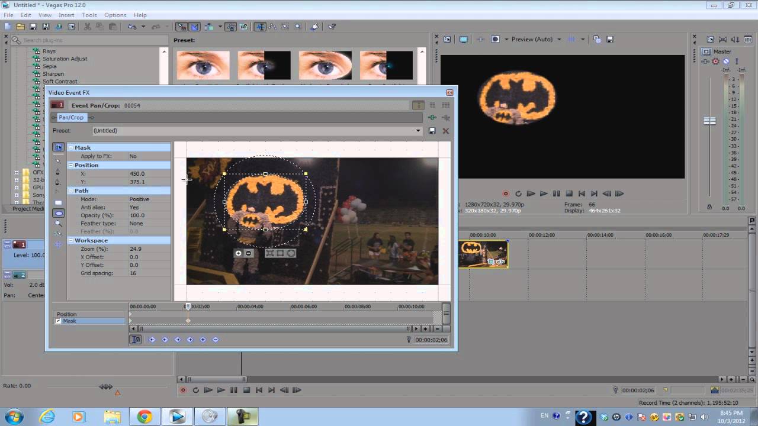Screen dimensions: 758x426
Task: Click record button in bottom transport bar
Action: [183, 390]
